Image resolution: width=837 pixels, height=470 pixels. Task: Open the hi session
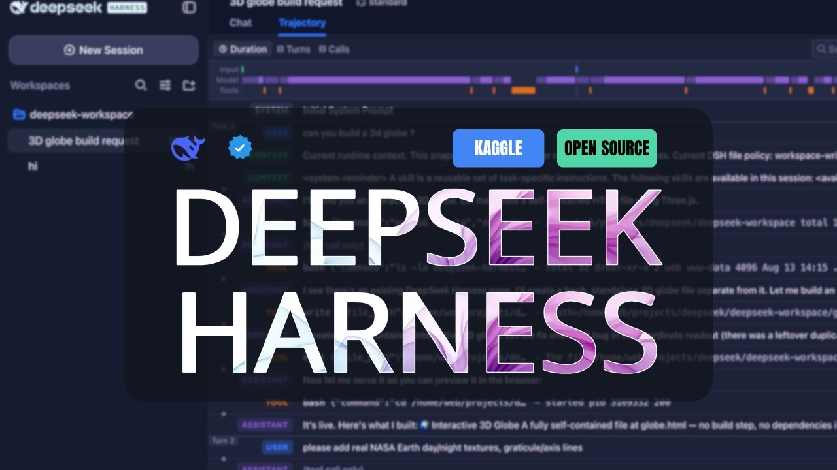[33, 166]
